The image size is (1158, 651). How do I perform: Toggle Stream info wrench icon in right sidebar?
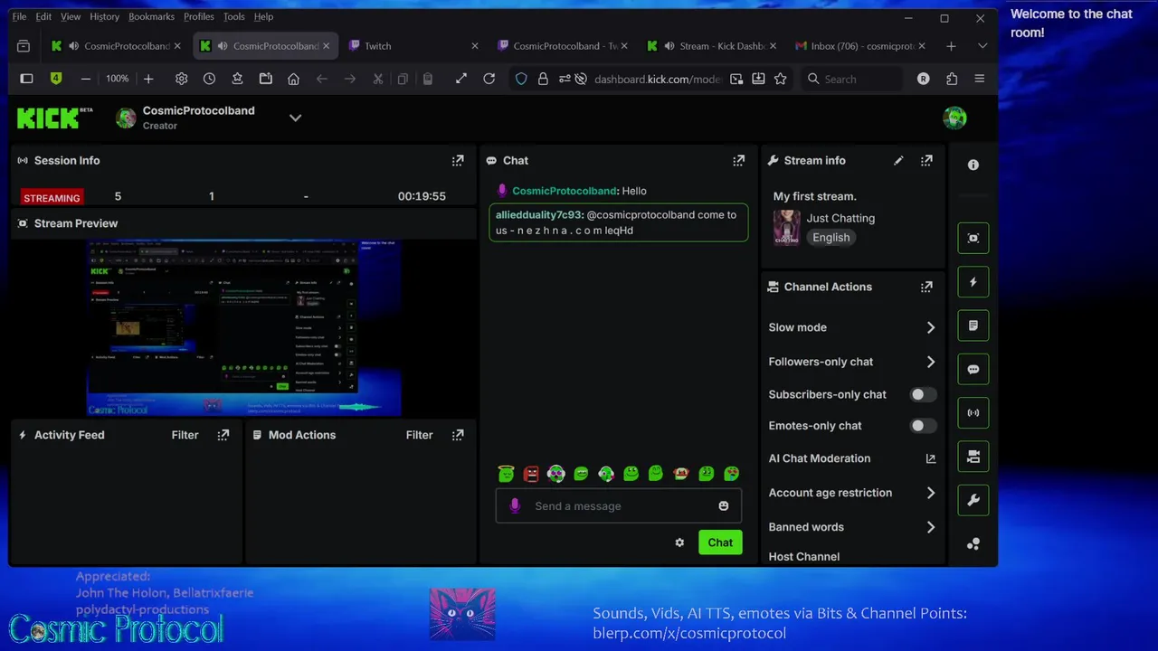point(973,500)
